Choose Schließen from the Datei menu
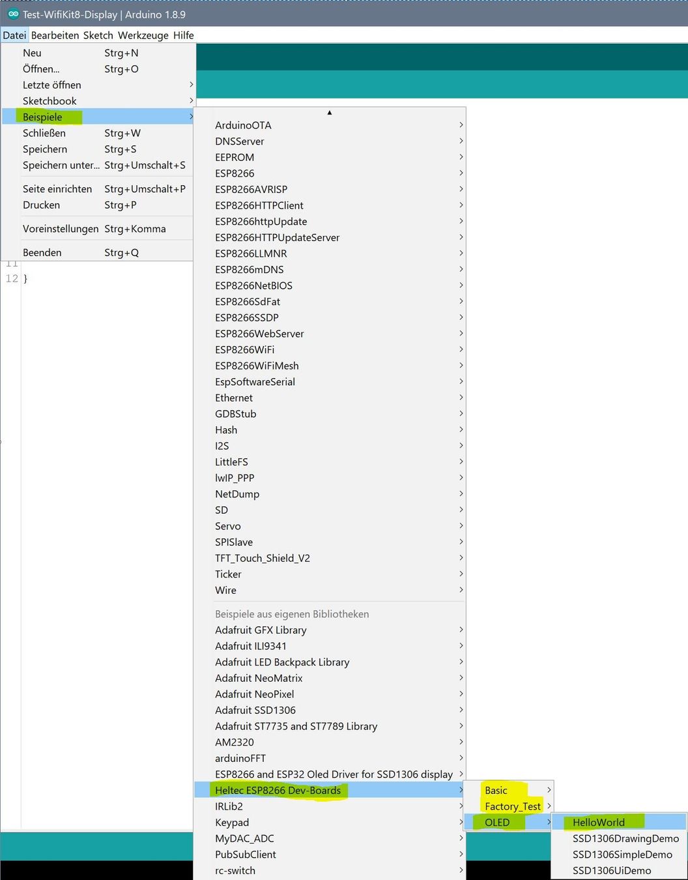Viewport: 688px width, 880px height. click(x=98, y=133)
